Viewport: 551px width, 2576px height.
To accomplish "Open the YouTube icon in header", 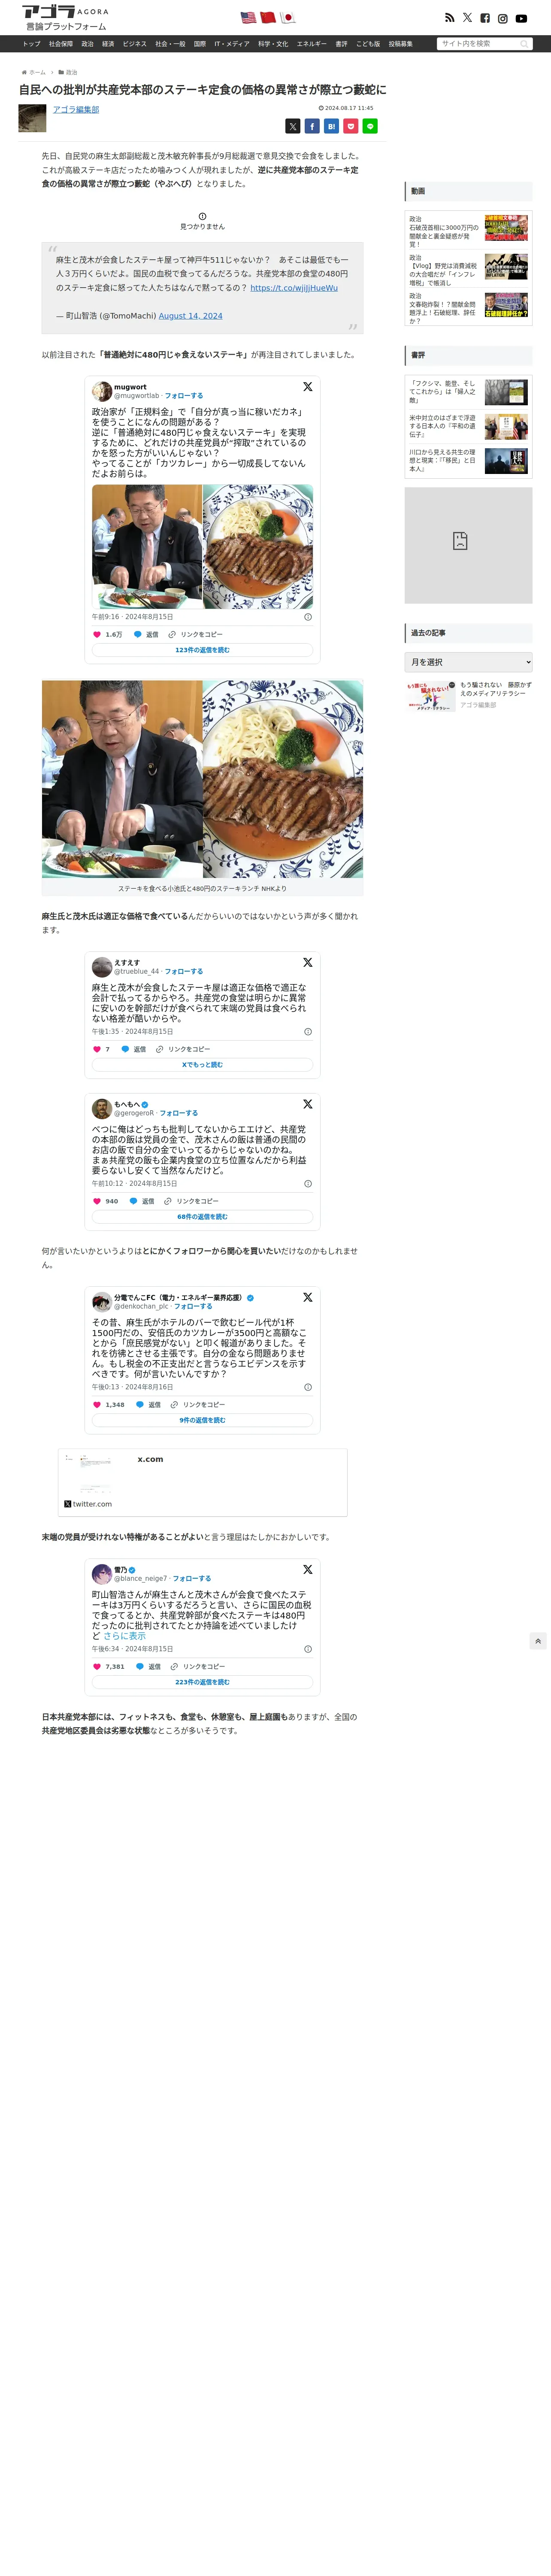I will coord(521,18).
